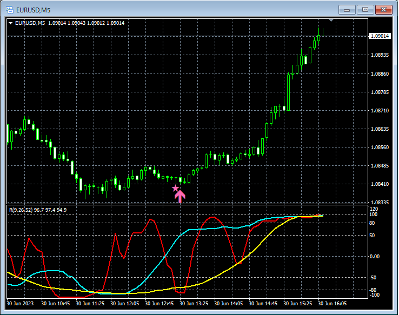Minimize the EURUSD,M5 chart window
Viewport: 399px width, 315px height.
pos(347,10)
